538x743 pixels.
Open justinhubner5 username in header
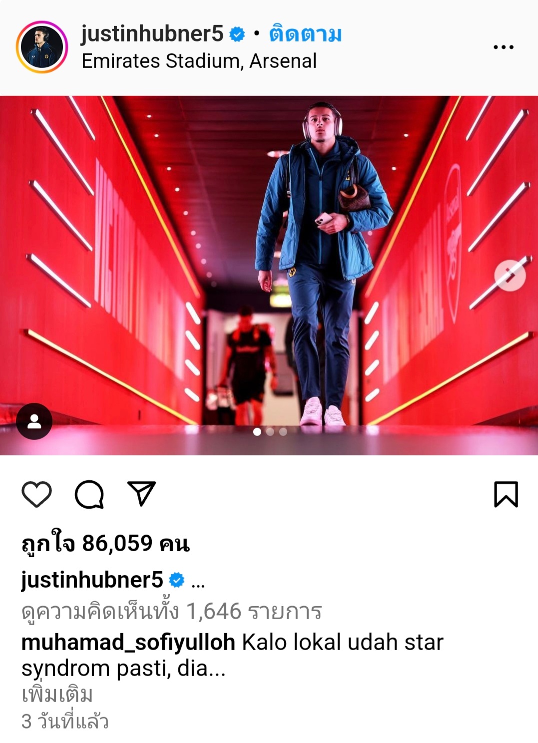(x=152, y=34)
